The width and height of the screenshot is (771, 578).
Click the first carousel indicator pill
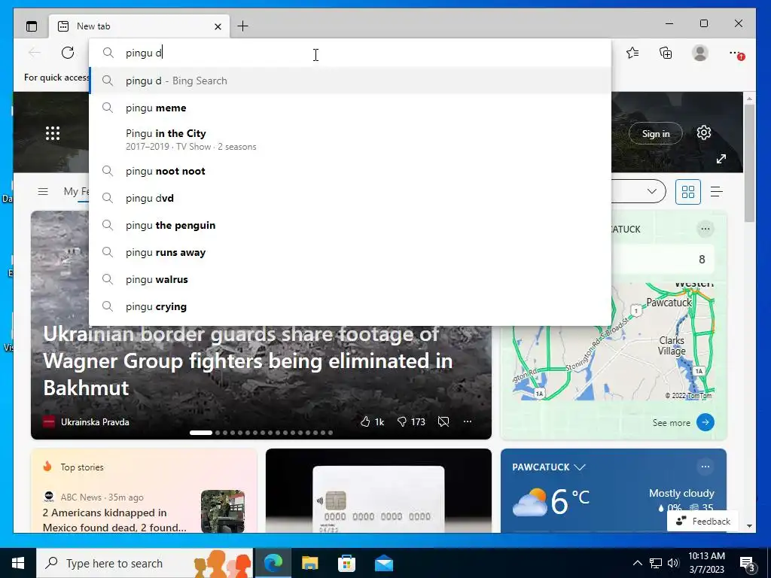200,433
